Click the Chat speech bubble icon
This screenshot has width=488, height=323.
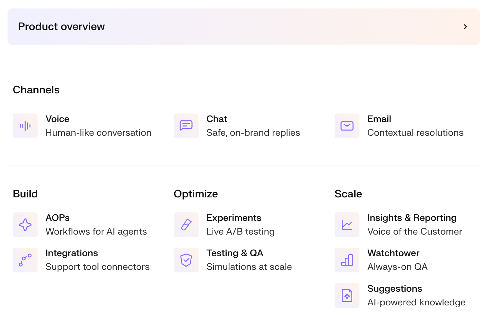click(186, 126)
